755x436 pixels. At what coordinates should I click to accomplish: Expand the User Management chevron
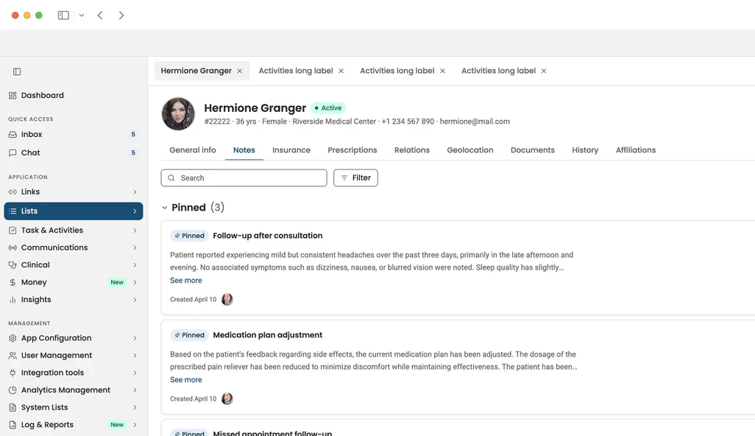tap(135, 356)
